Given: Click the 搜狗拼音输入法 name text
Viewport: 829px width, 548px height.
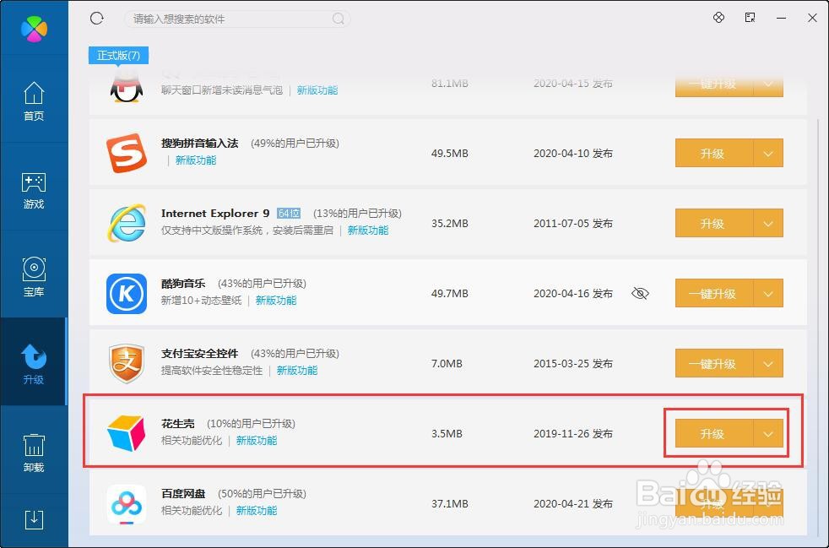Looking at the screenshot, I should point(200,144).
